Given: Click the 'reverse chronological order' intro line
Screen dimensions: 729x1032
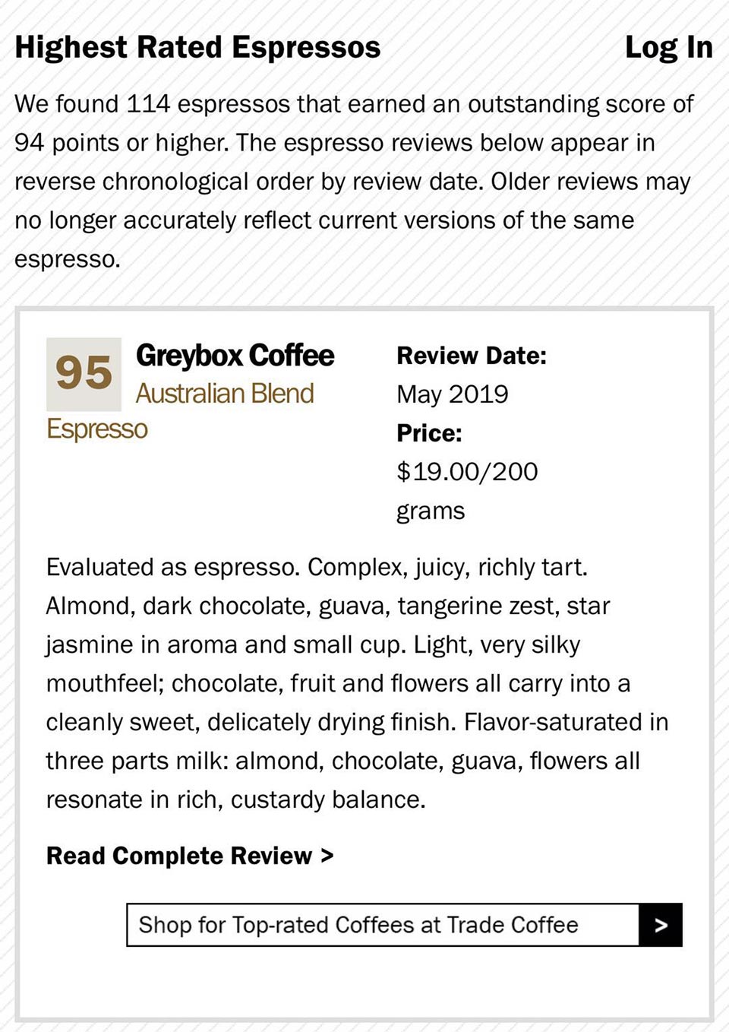Looking at the screenshot, I should pyautogui.click(x=352, y=182).
